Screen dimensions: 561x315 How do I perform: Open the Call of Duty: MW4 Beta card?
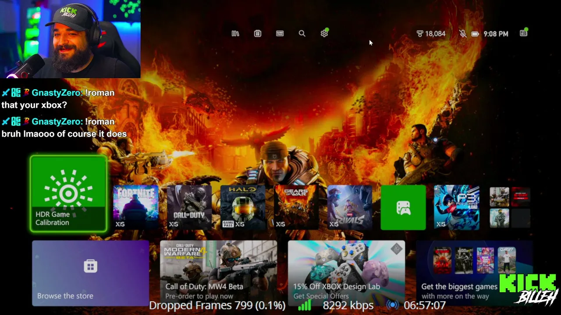pyautogui.click(x=219, y=273)
